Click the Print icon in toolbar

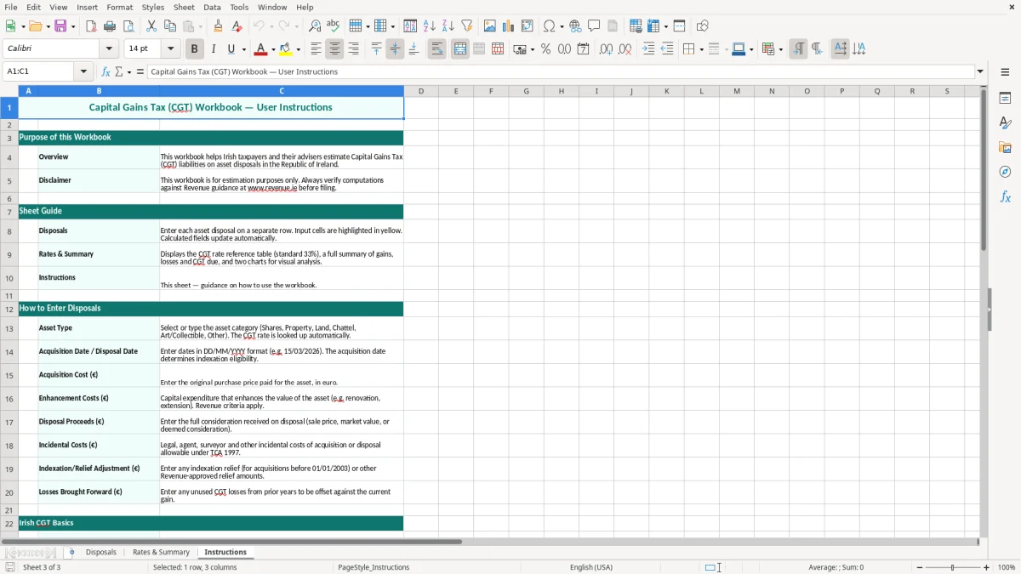[x=110, y=26]
